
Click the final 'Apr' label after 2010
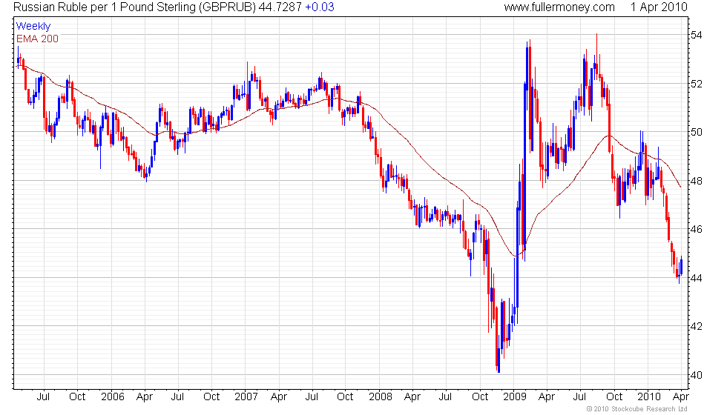pos(681,397)
